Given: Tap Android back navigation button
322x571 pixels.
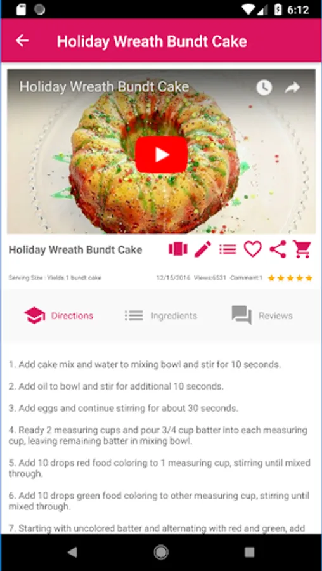Looking at the screenshot, I should coord(72,552).
